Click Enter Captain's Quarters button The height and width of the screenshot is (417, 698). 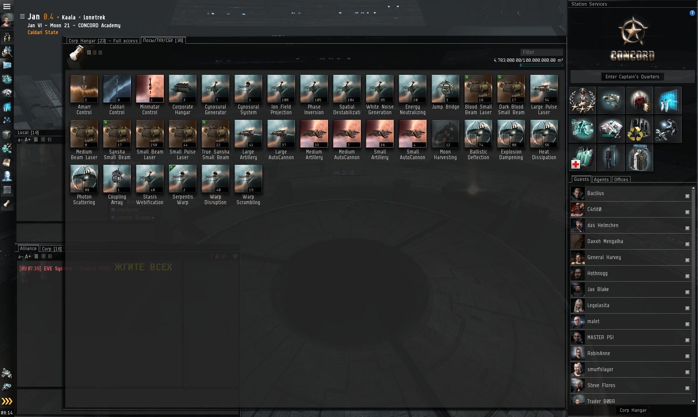click(632, 77)
